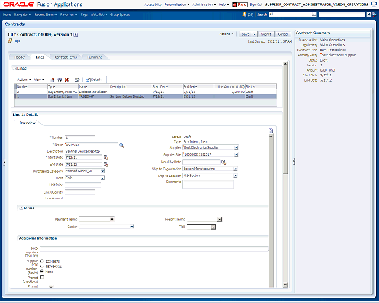This screenshot has width=379, height=303.
Task: Click the search go arrow icon
Action: point(368,14)
